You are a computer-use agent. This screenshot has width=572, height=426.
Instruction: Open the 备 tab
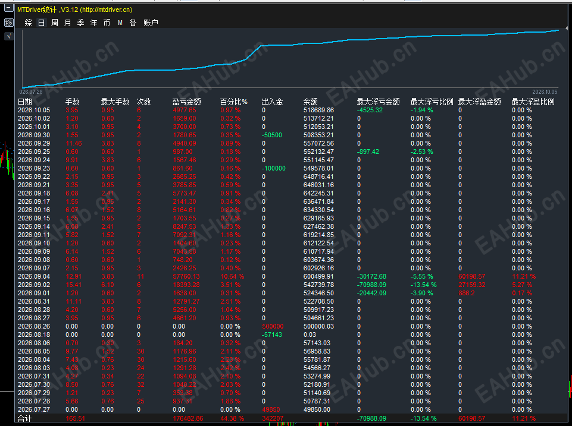coord(133,23)
